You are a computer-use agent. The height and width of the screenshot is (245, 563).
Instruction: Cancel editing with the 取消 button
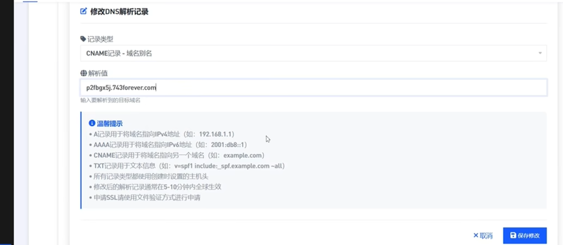[483, 236]
